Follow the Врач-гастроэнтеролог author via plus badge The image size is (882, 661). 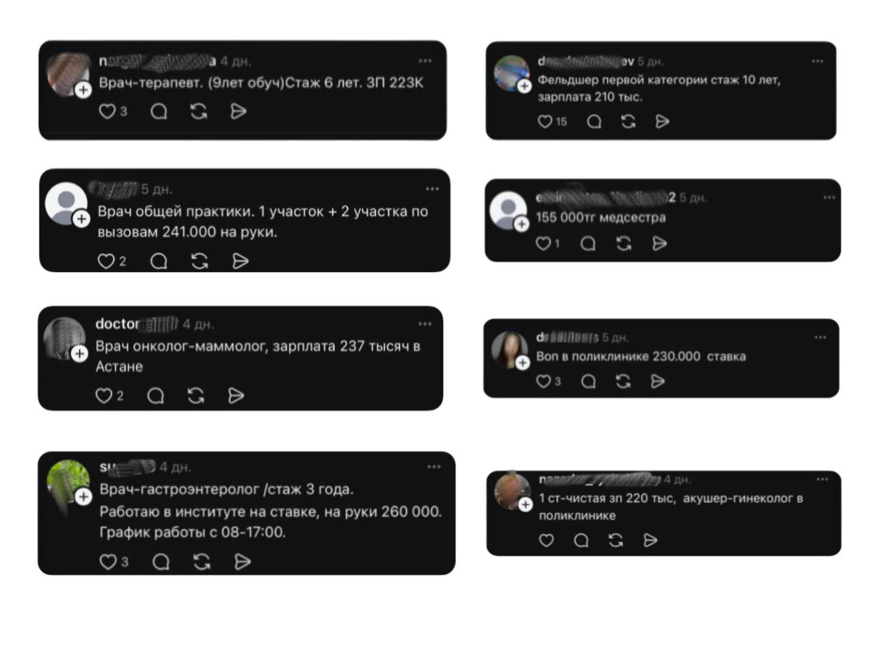83,497
